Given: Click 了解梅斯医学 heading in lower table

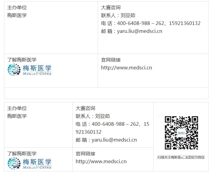Looking at the screenshot, I should click(x=22, y=153).
